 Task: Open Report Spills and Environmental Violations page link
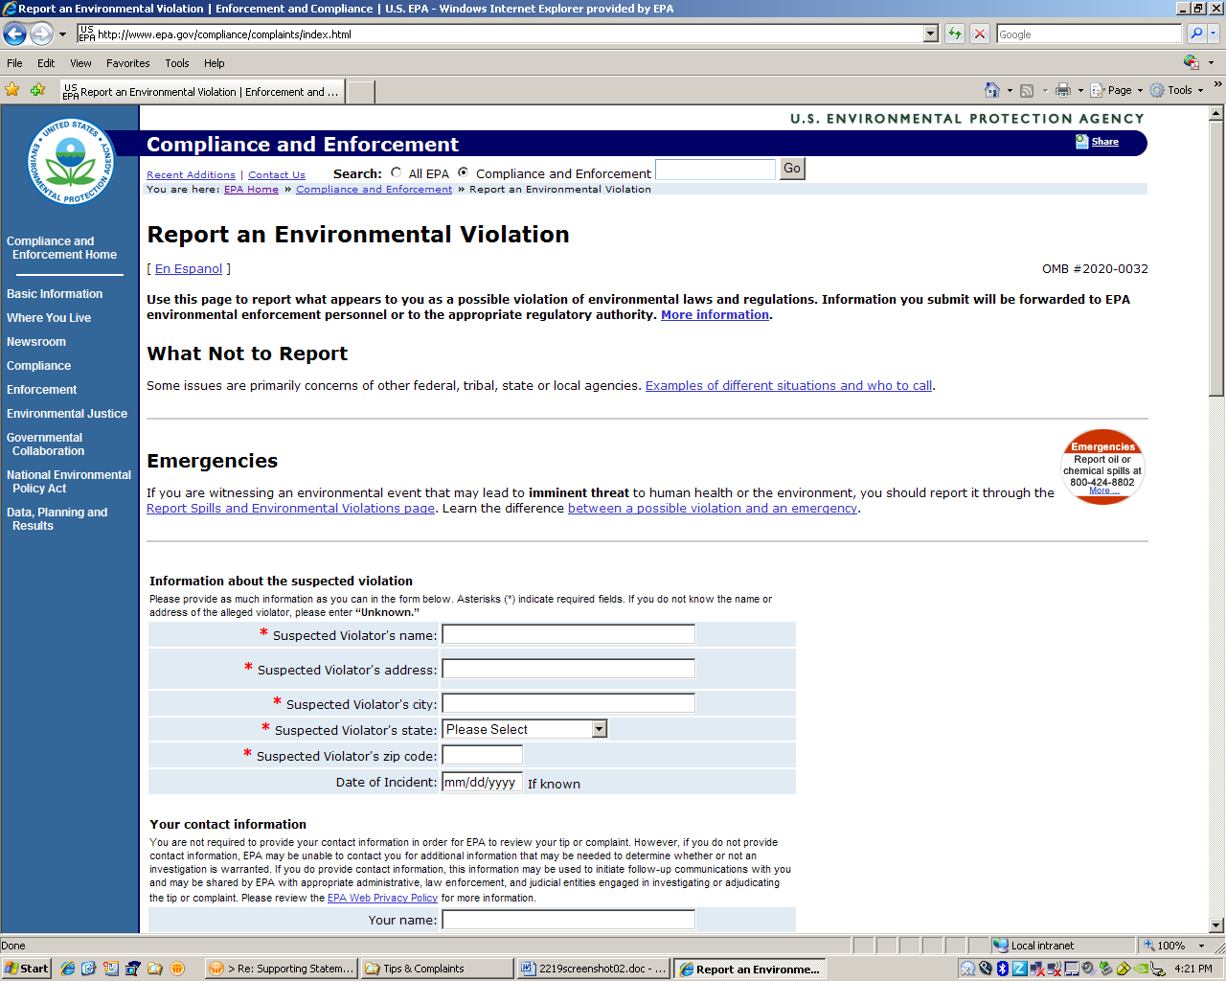pos(291,509)
